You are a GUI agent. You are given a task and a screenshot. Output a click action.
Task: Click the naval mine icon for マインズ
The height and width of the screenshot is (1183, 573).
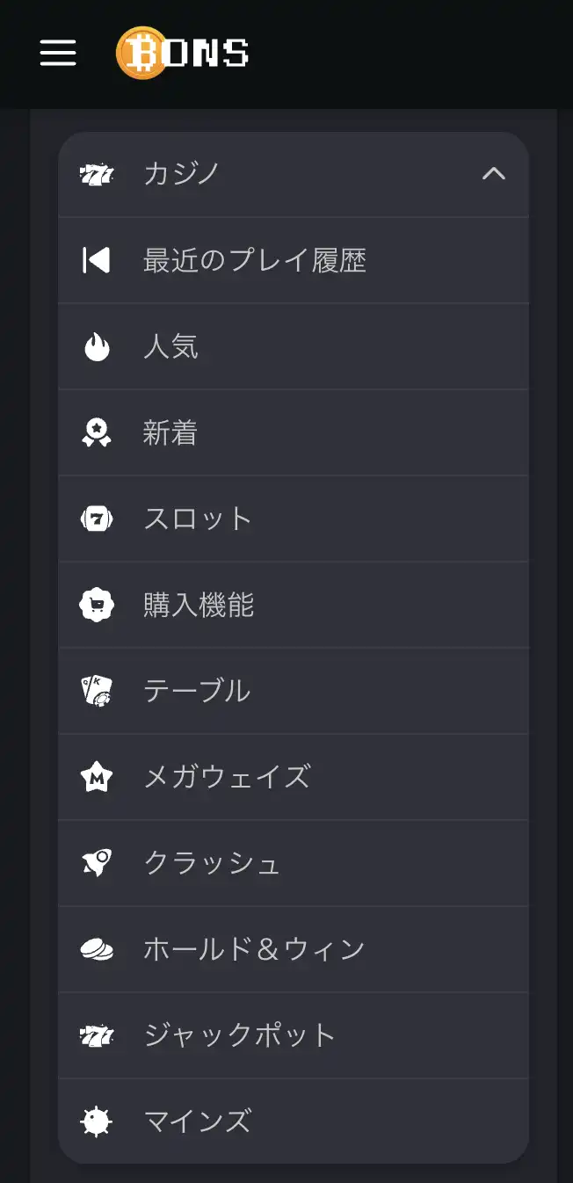pyautogui.click(x=97, y=1121)
